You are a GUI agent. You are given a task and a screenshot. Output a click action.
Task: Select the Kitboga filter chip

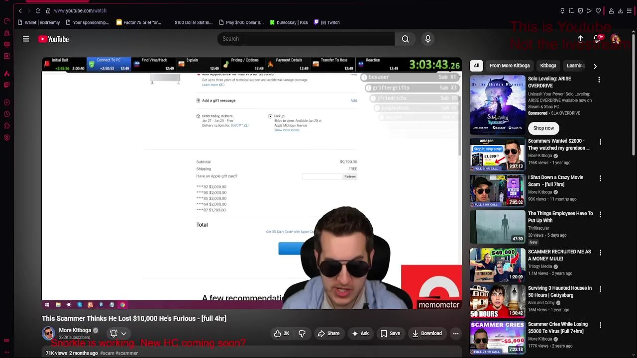click(548, 66)
